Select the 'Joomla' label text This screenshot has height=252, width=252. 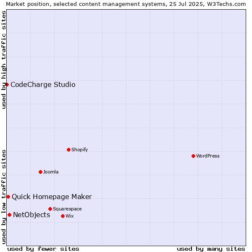(51, 172)
